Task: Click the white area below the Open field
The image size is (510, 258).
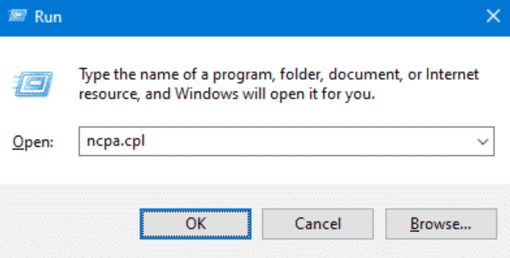Action: tap(286, 170)
